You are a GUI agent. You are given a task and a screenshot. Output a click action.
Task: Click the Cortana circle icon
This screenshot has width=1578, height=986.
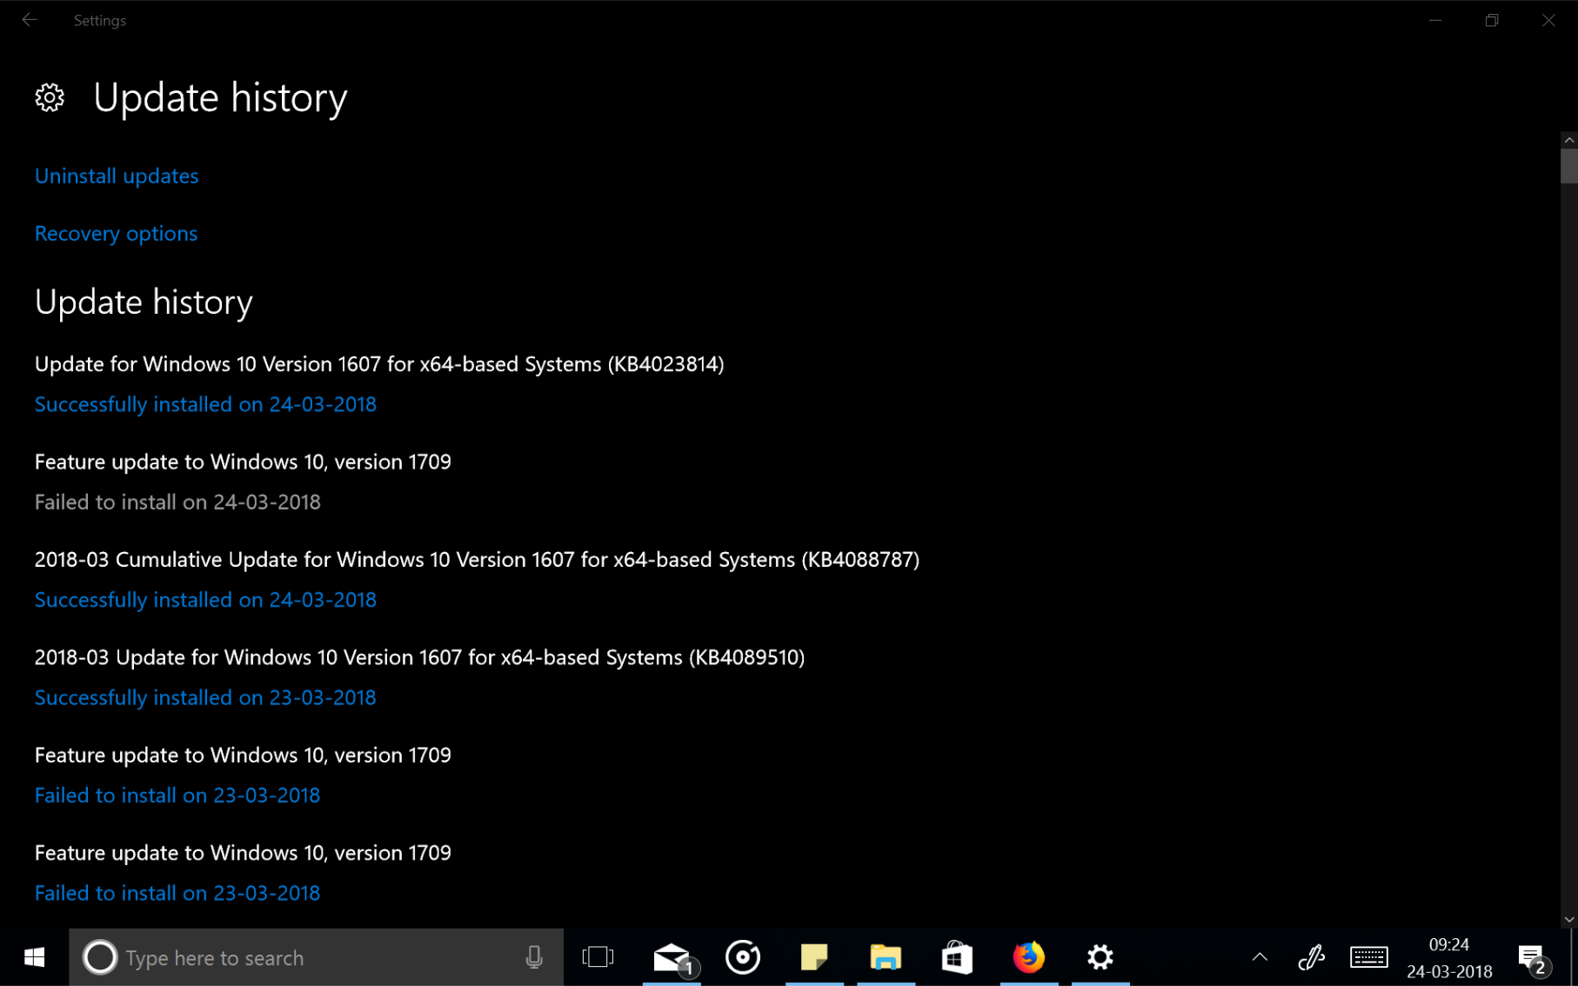click(x=99, y=957)
